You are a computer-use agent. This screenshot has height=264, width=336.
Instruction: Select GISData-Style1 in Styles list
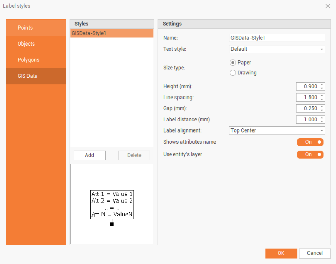(x=112, y=33)
